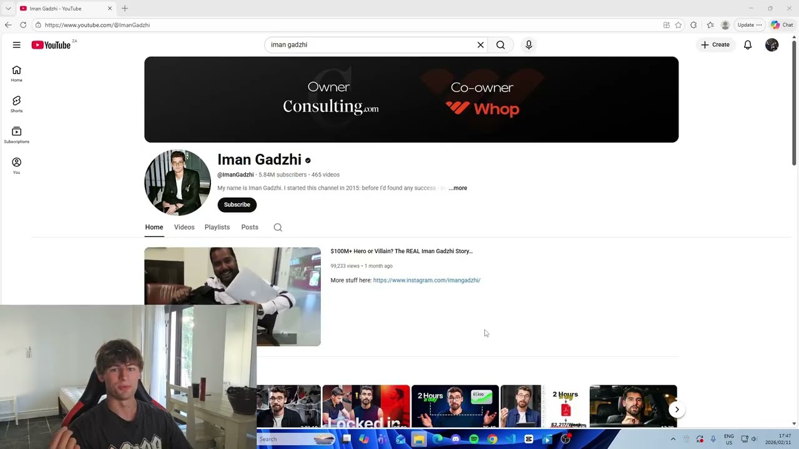Reload the current page
This screenshot has width=799, height=449.
click(x=23, y=25)
